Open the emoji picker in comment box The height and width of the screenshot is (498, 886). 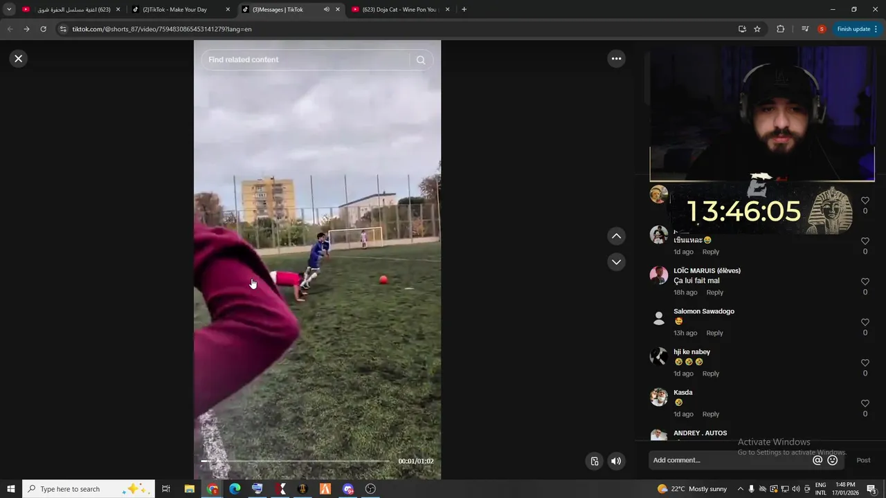tap(833, 461)
